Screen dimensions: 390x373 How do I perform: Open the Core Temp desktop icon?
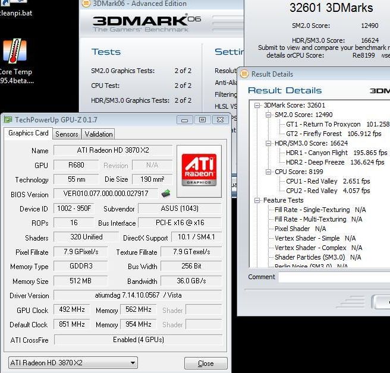pos(15,53)
